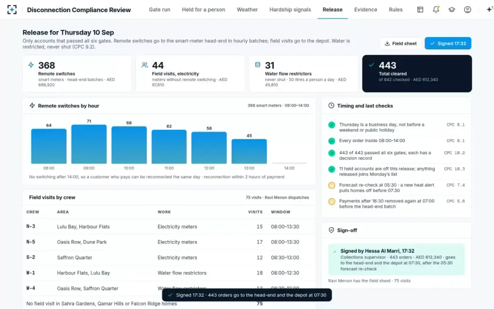The image size is (494, 309).
Task: Click the graduation cap help icon
Action: (x=452, y=9)
